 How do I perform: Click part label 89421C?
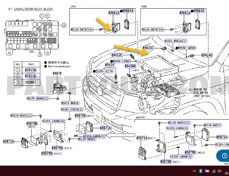pos(148,48)
